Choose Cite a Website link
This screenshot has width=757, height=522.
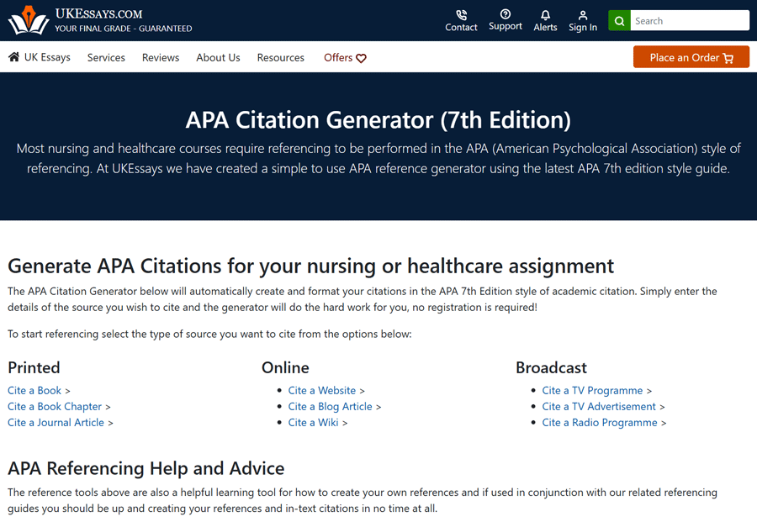(322, 390)
